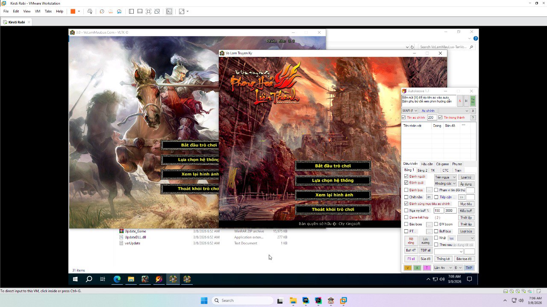This screenshot has width=547, height=307.
Task: Click the Báo toa độ button
Action: (x=464, y=259)
